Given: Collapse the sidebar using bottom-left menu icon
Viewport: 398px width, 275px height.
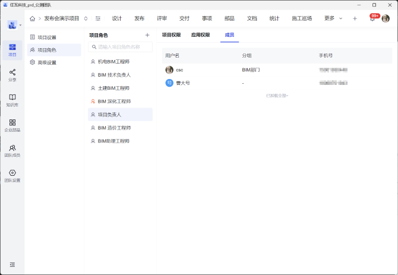Looking at the screenshot, I should (12, 264).
